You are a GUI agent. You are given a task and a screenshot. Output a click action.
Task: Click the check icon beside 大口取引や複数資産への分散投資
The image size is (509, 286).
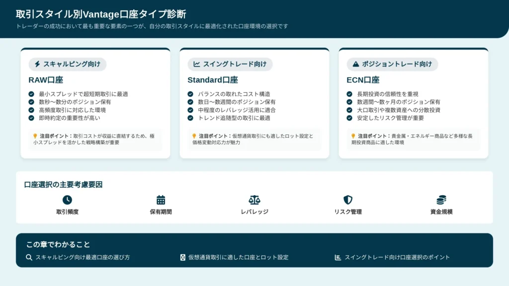(x=349, y=110)
